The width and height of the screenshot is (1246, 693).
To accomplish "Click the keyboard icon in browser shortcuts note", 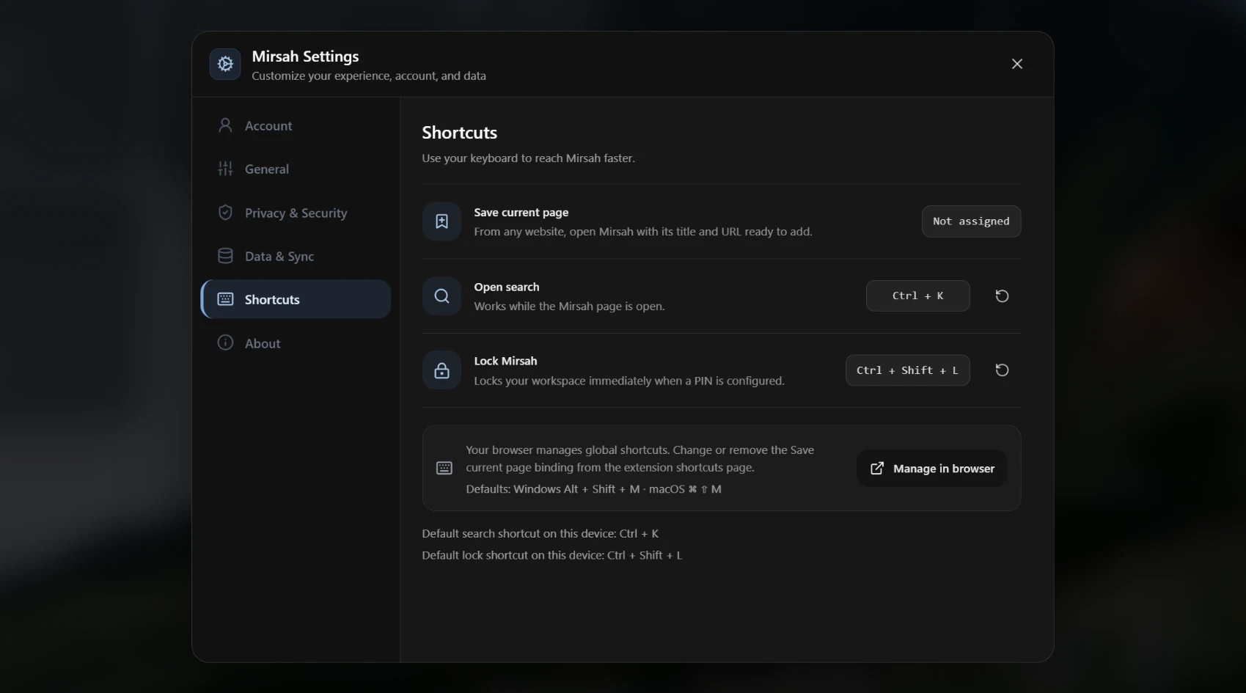I will pos(444,468).
